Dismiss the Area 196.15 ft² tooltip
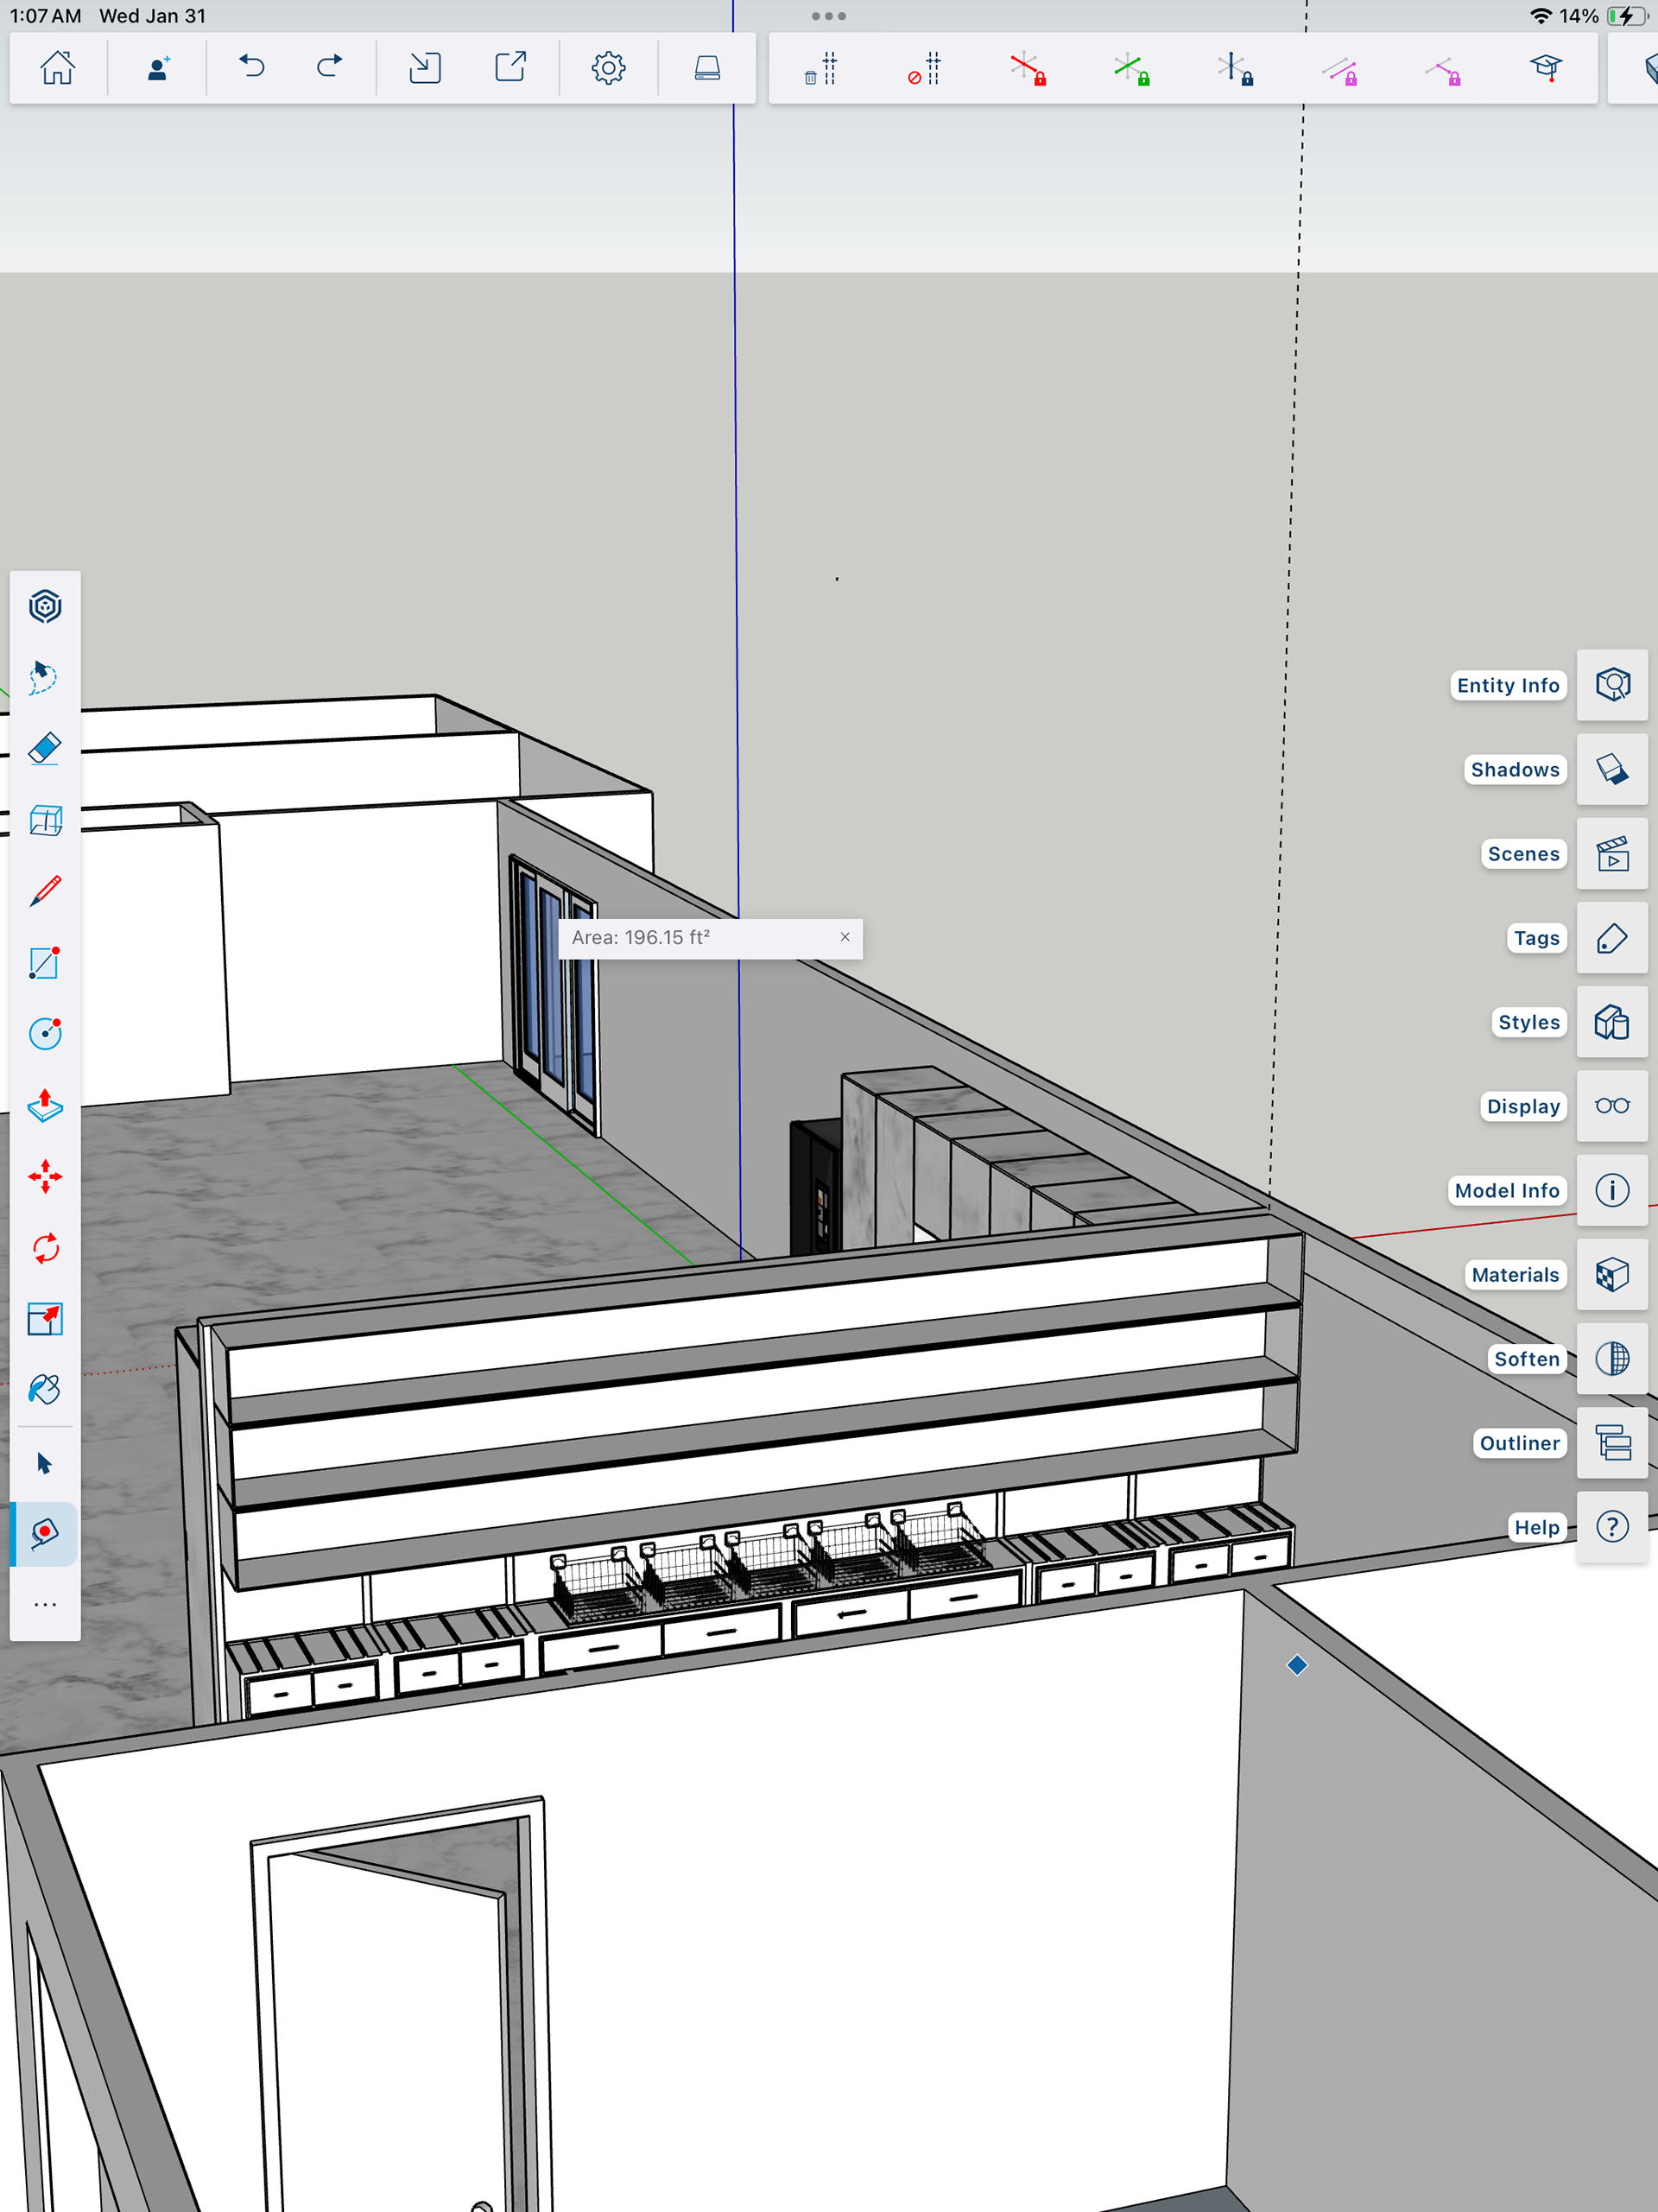 click(845, 937)
